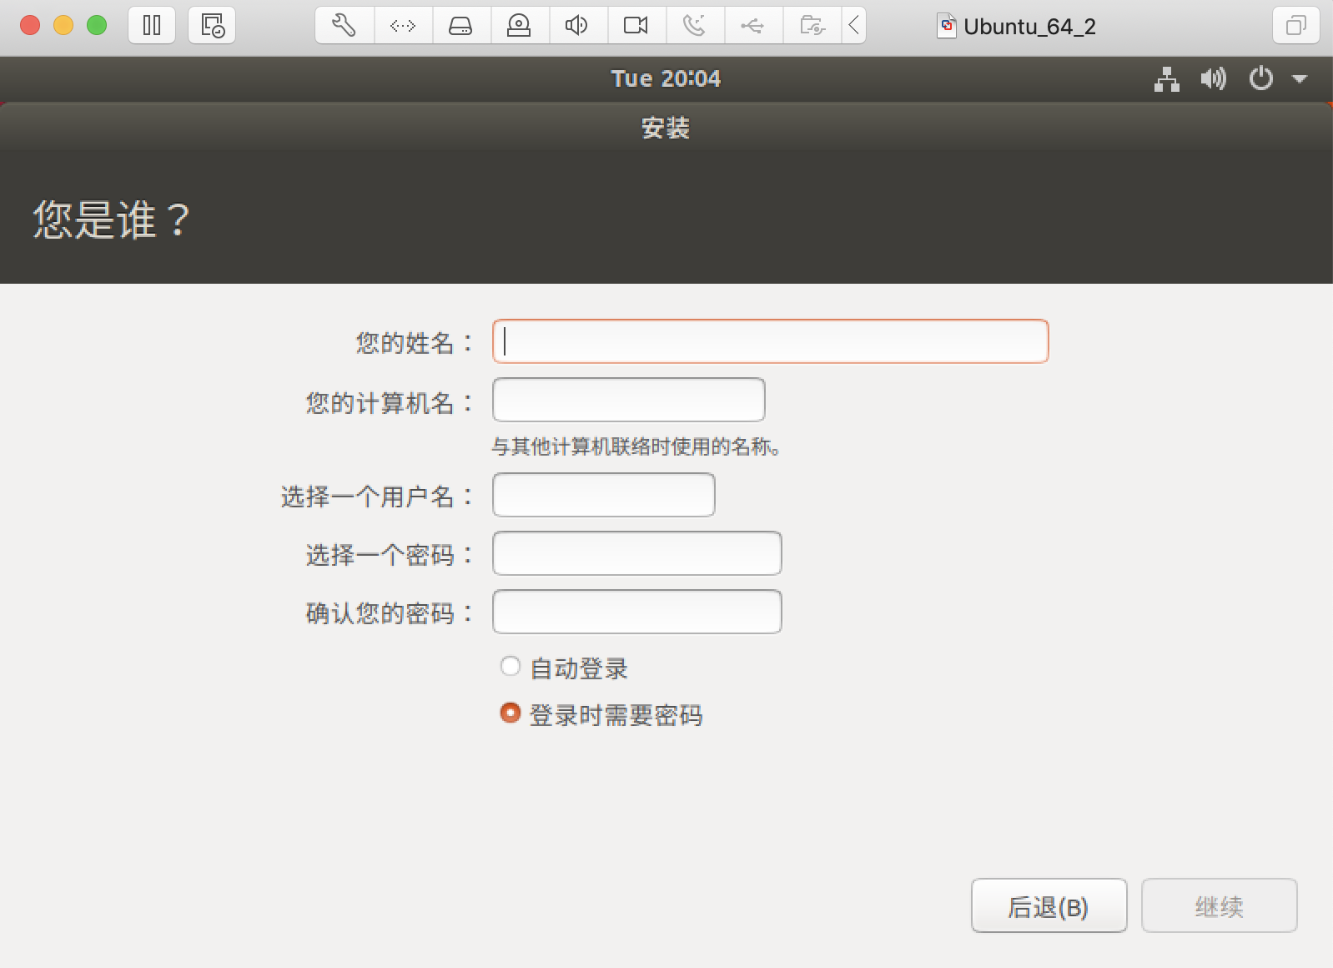Collapse the device toolbar chevron
Image resolution: width=1333 pixels, height=968 pixels.
point(853,25)
